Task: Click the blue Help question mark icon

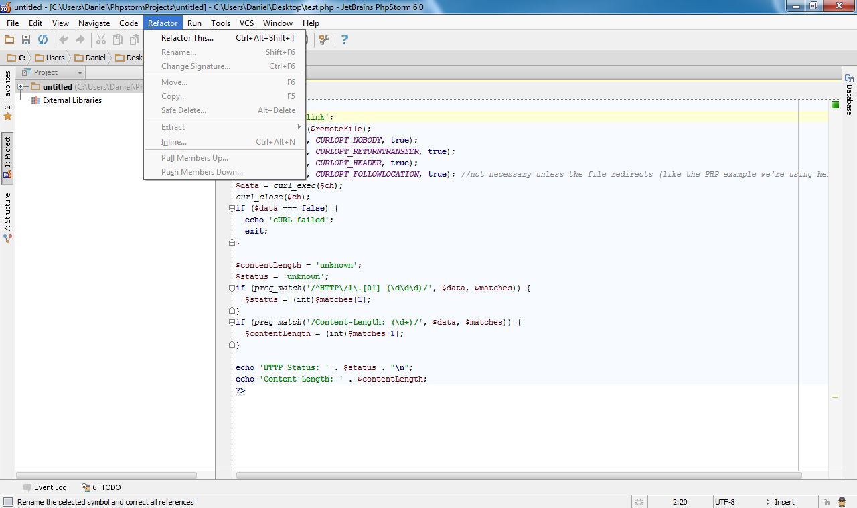Action: (345, 40)
